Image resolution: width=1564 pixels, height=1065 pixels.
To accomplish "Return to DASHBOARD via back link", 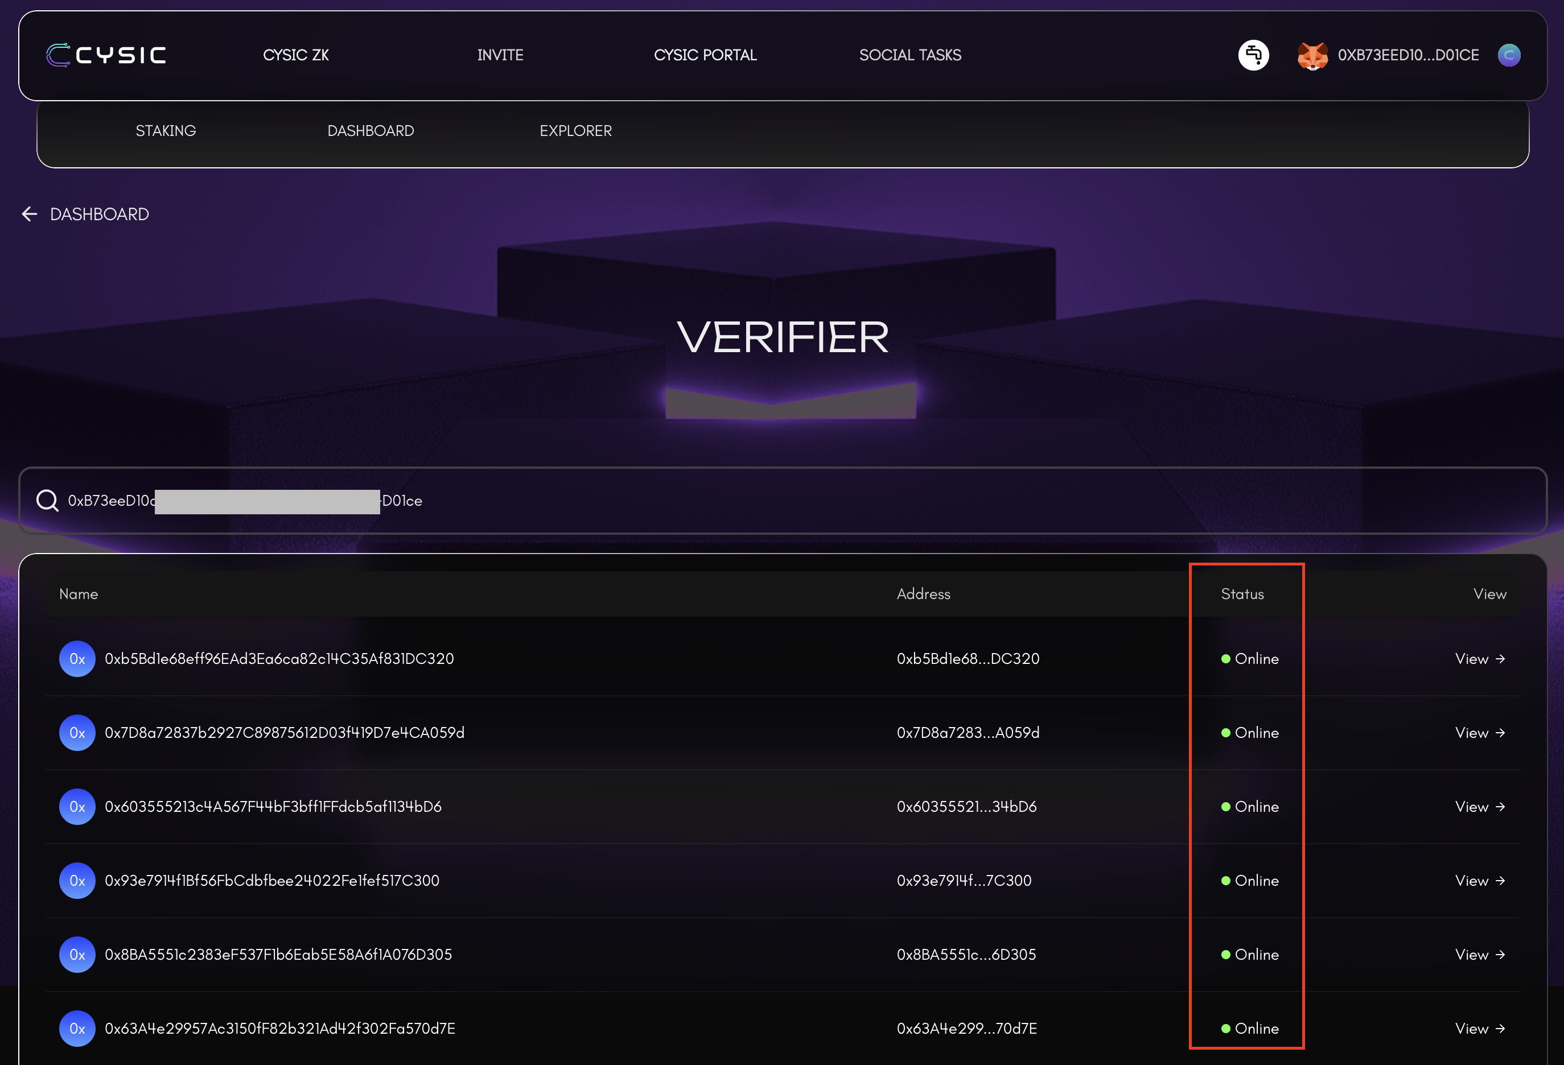I will pos(100,214).
